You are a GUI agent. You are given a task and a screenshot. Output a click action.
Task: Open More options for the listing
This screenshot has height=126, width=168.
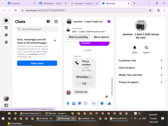[x=101, y=37]
